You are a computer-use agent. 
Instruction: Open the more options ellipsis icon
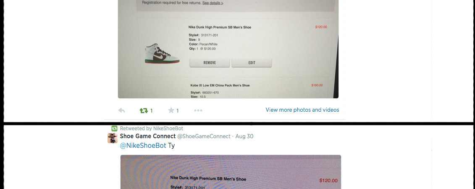click(198, 110)
